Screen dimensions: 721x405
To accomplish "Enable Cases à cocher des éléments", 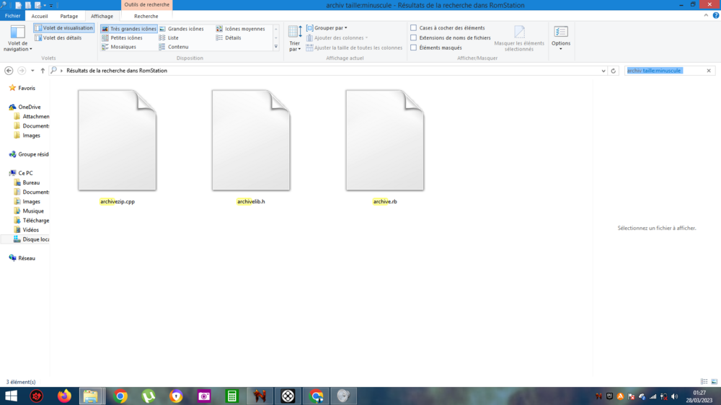I will [413, 28].
